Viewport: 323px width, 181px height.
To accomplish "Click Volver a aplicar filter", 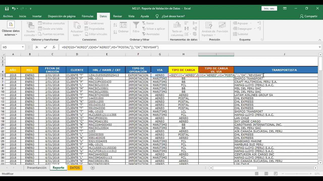I will pyautogui.click(x=153, y=29).
